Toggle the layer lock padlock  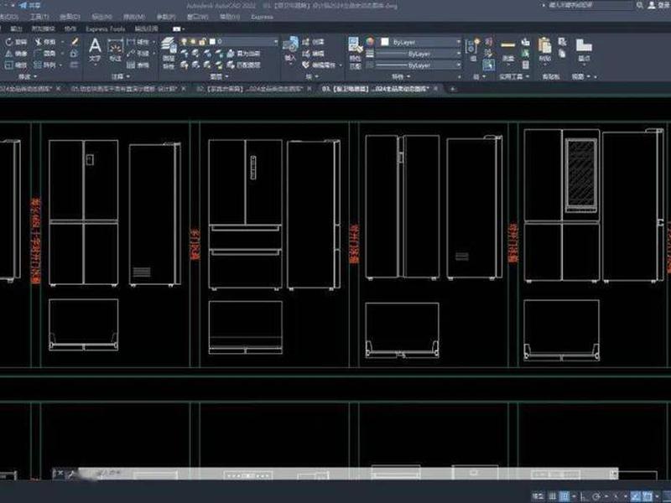point(202,42)
